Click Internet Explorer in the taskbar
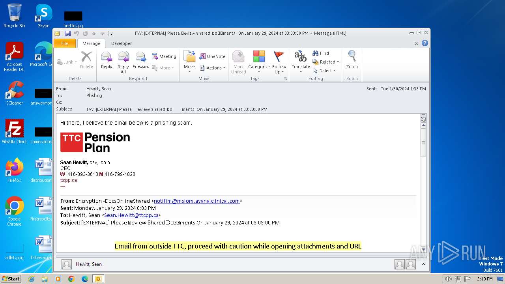The width and height of the screenshot is (505, 284). pos(31,279)
